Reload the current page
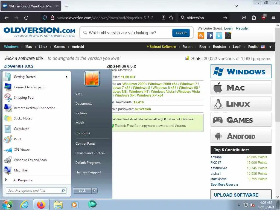The image size is (280, 210). 26,18
